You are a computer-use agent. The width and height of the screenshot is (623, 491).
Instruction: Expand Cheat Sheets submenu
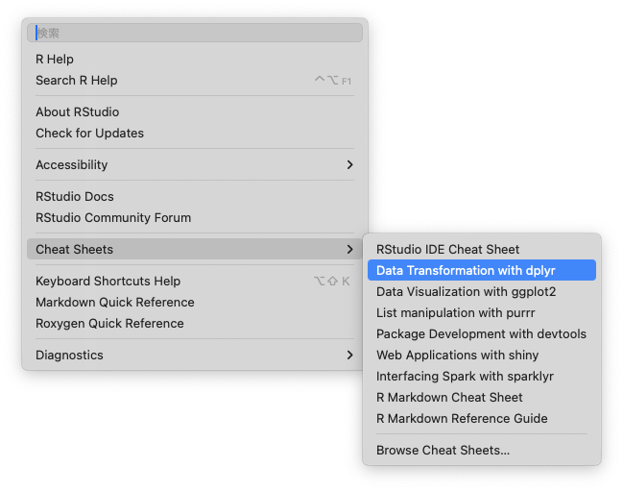(75, 250)
